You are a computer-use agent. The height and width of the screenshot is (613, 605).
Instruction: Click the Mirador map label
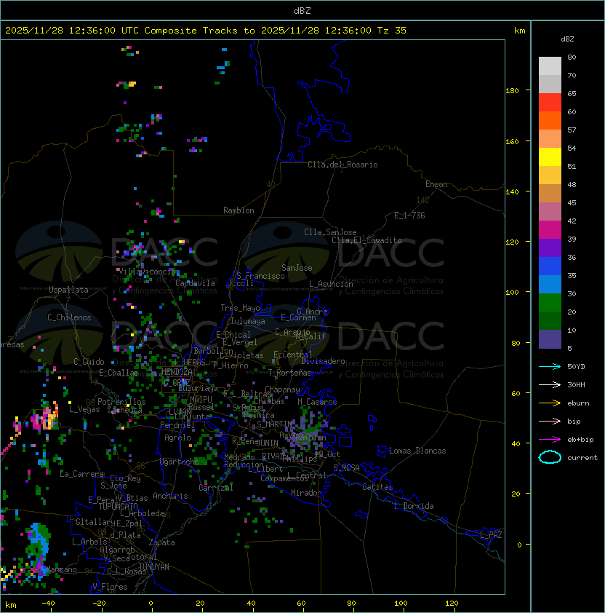coord(307,493)
